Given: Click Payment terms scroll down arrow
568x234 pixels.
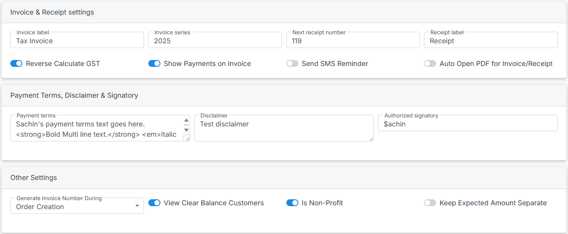Looking at the screenshot, I should tap(186, 130).
